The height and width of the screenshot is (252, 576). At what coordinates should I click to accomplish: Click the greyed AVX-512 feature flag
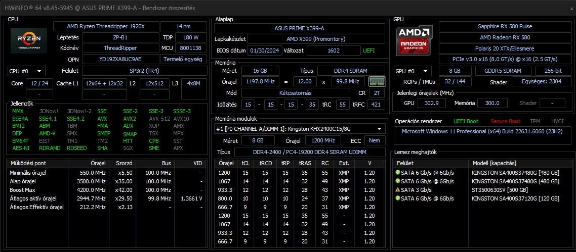point(159,119)
